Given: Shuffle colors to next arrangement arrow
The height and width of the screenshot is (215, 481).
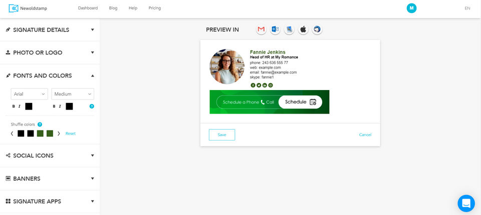Looking at the screenshot, I should [x=59, y=133].
